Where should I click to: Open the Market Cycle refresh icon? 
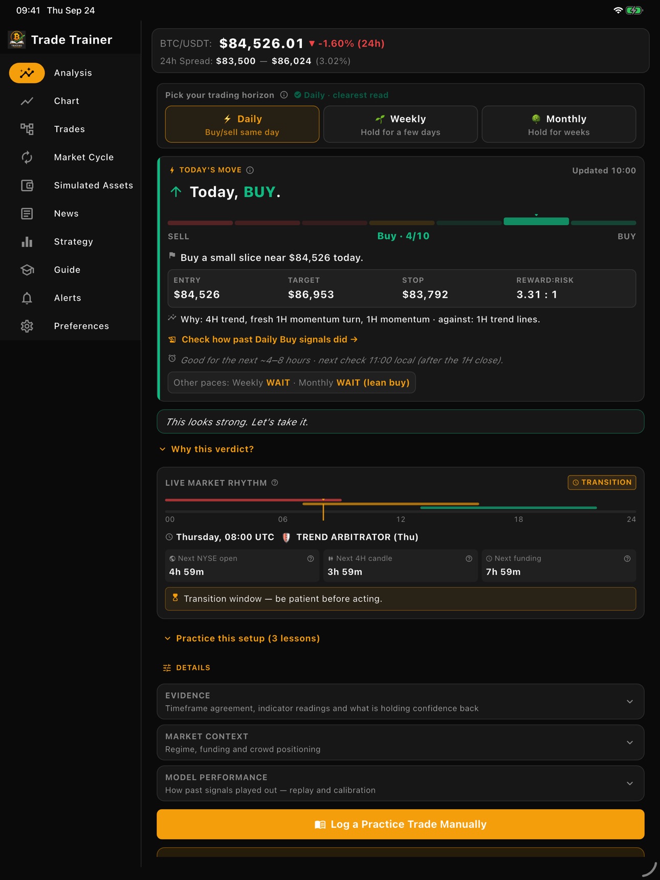[x=27, y=157]
